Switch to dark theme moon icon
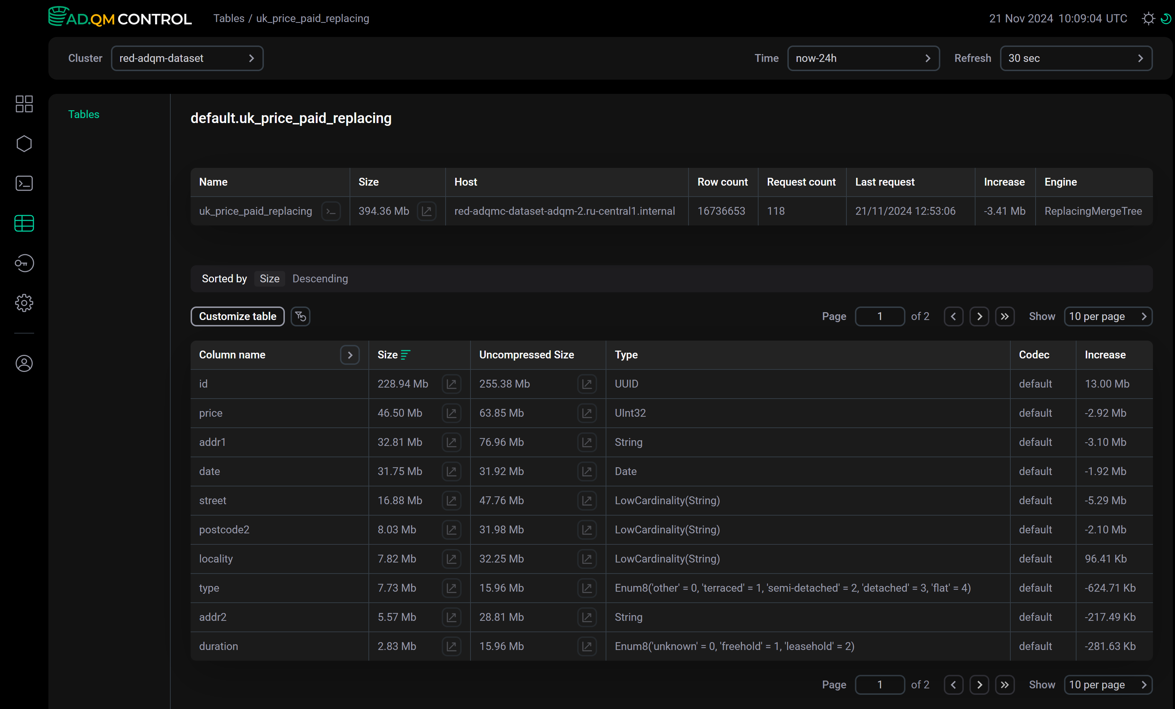This screenshot has height=709, width=1175. (1165, 18)
